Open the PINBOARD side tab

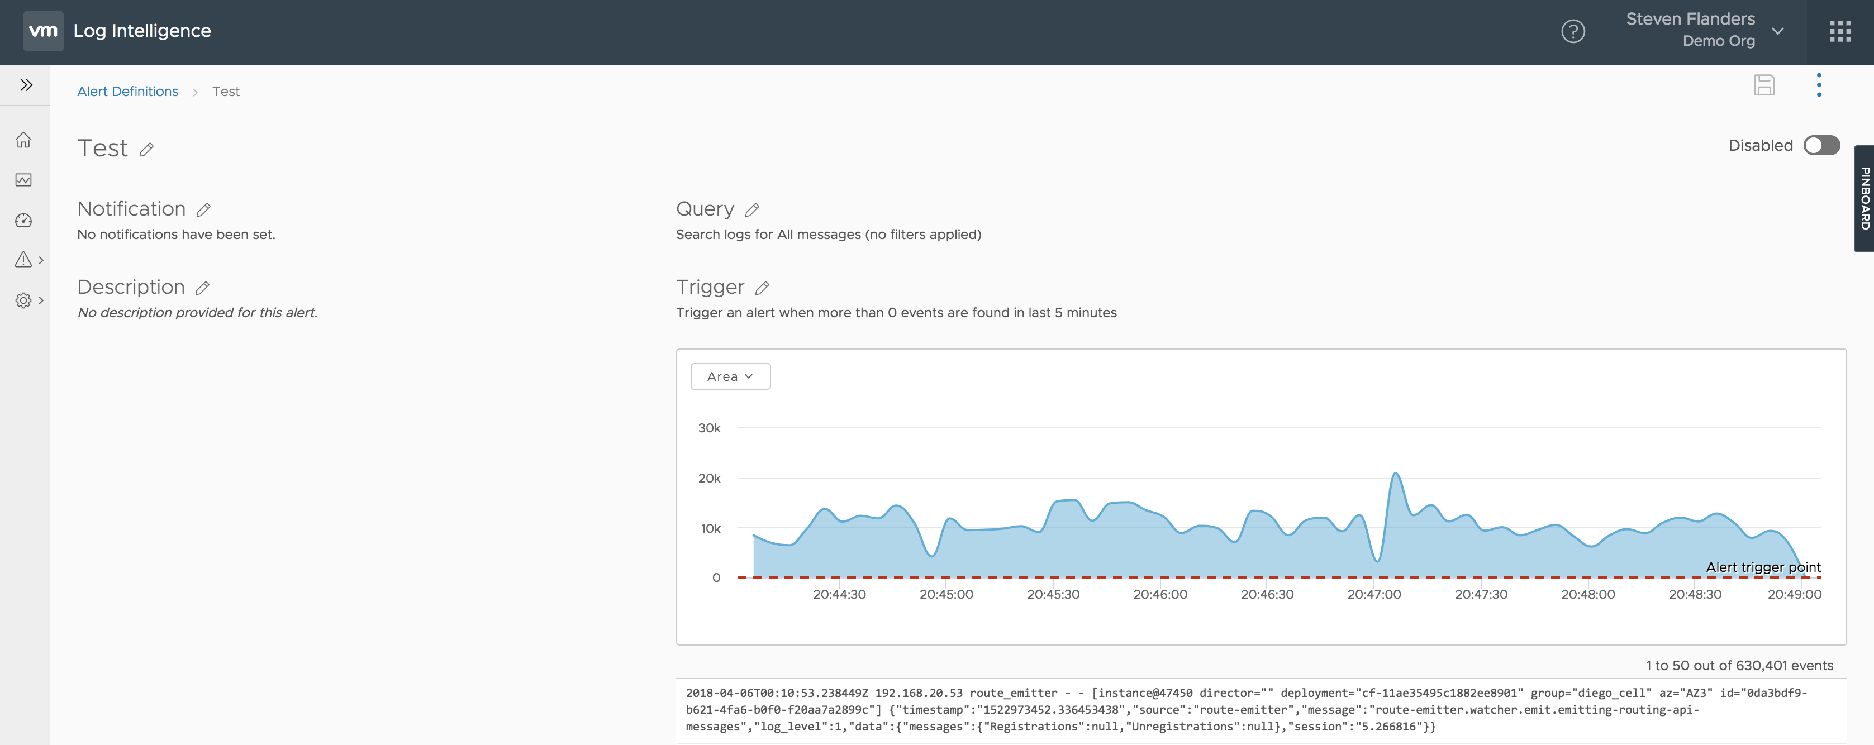click(1864, 198)
